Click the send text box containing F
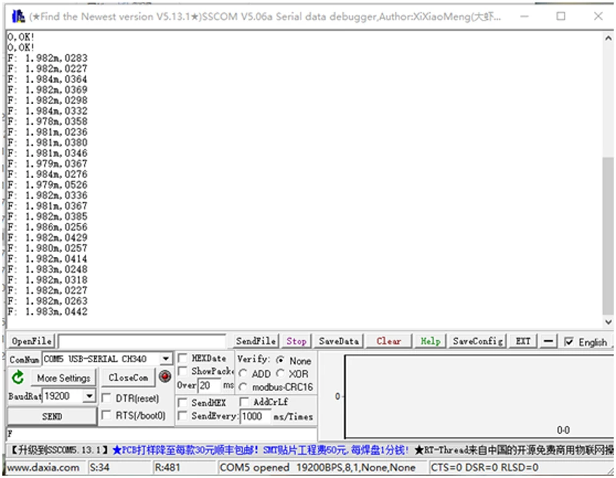This screenshot has height=478, width=616. [161, 434]
